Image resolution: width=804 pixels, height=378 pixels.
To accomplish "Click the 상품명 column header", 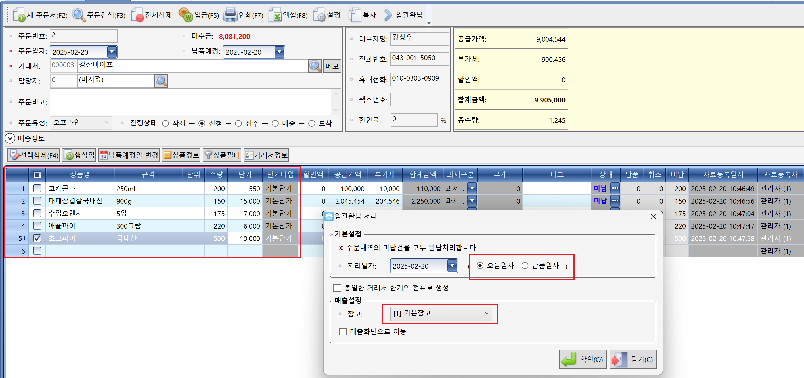I will click(x=80, y=175).
